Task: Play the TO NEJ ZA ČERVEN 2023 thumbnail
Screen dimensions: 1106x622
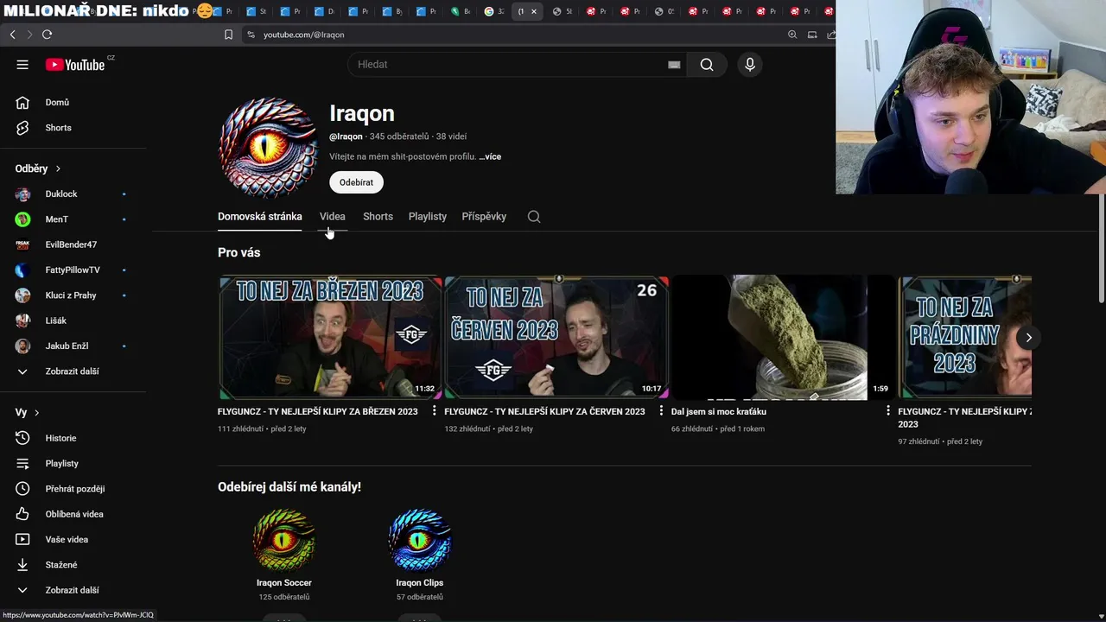Action: click(x=556, y=338)
